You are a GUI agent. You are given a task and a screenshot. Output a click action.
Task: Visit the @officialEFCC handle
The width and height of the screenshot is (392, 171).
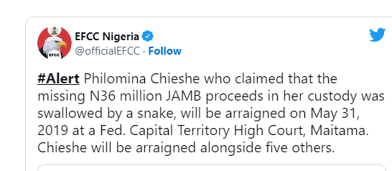tap(108, 51)
